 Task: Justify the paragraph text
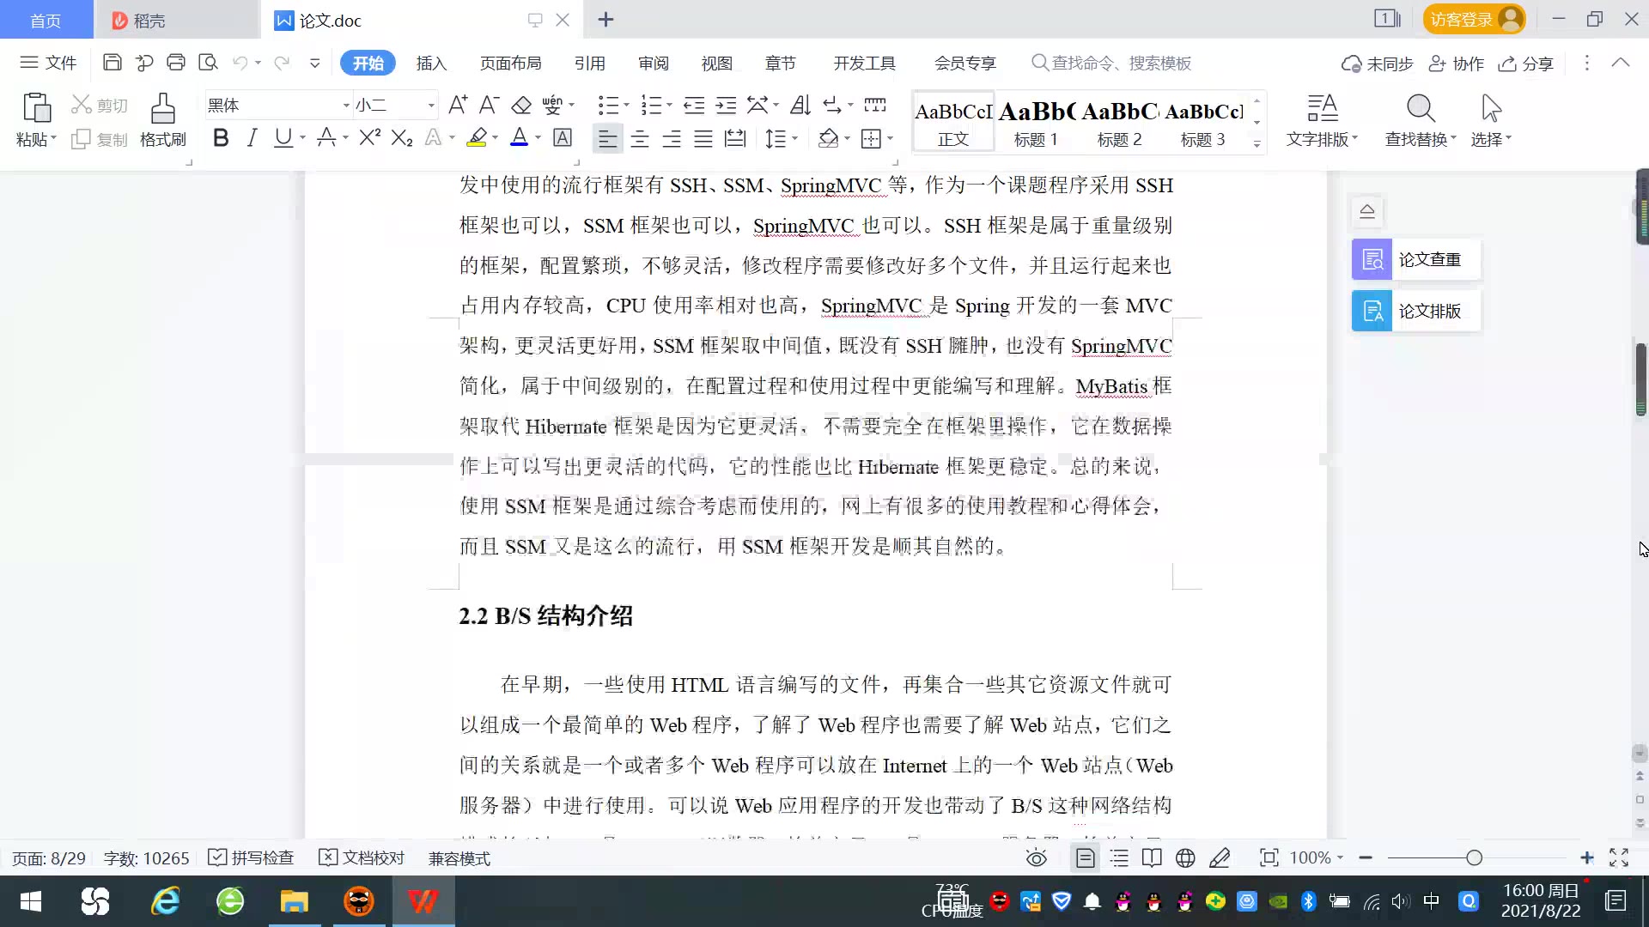(x=703, y=138)
